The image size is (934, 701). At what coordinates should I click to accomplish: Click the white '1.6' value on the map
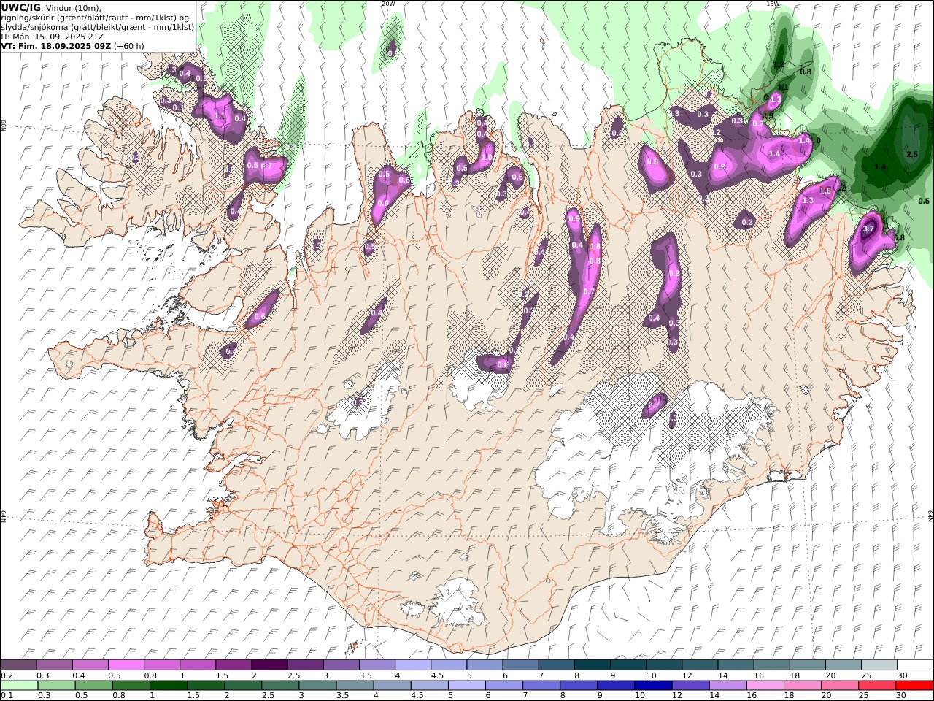(825, 191)
